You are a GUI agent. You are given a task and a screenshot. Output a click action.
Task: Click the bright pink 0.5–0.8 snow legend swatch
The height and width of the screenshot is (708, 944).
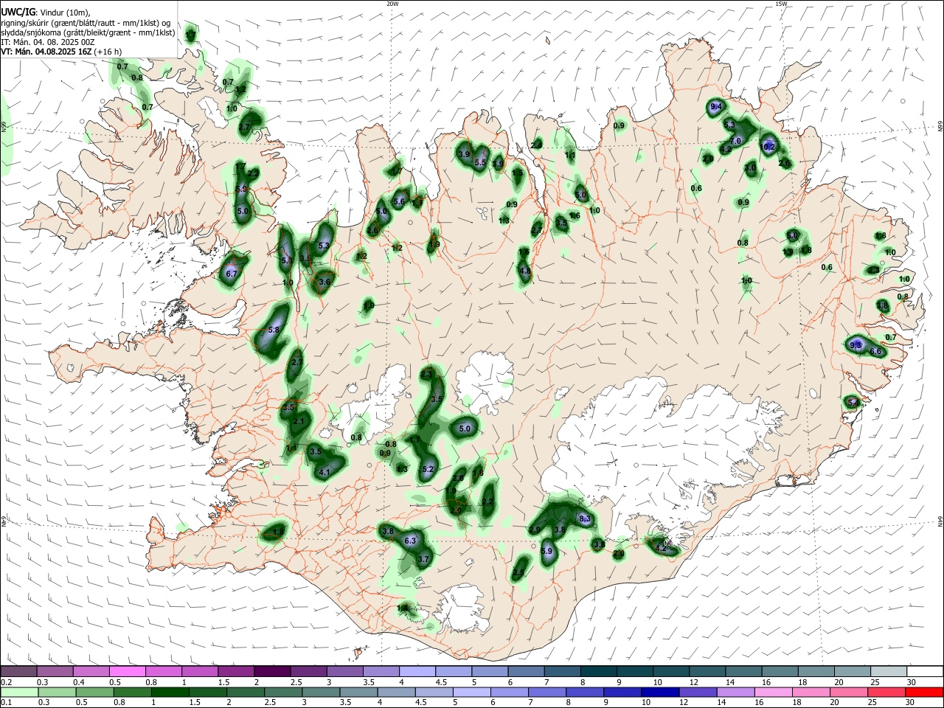click(x=128, y=671)
